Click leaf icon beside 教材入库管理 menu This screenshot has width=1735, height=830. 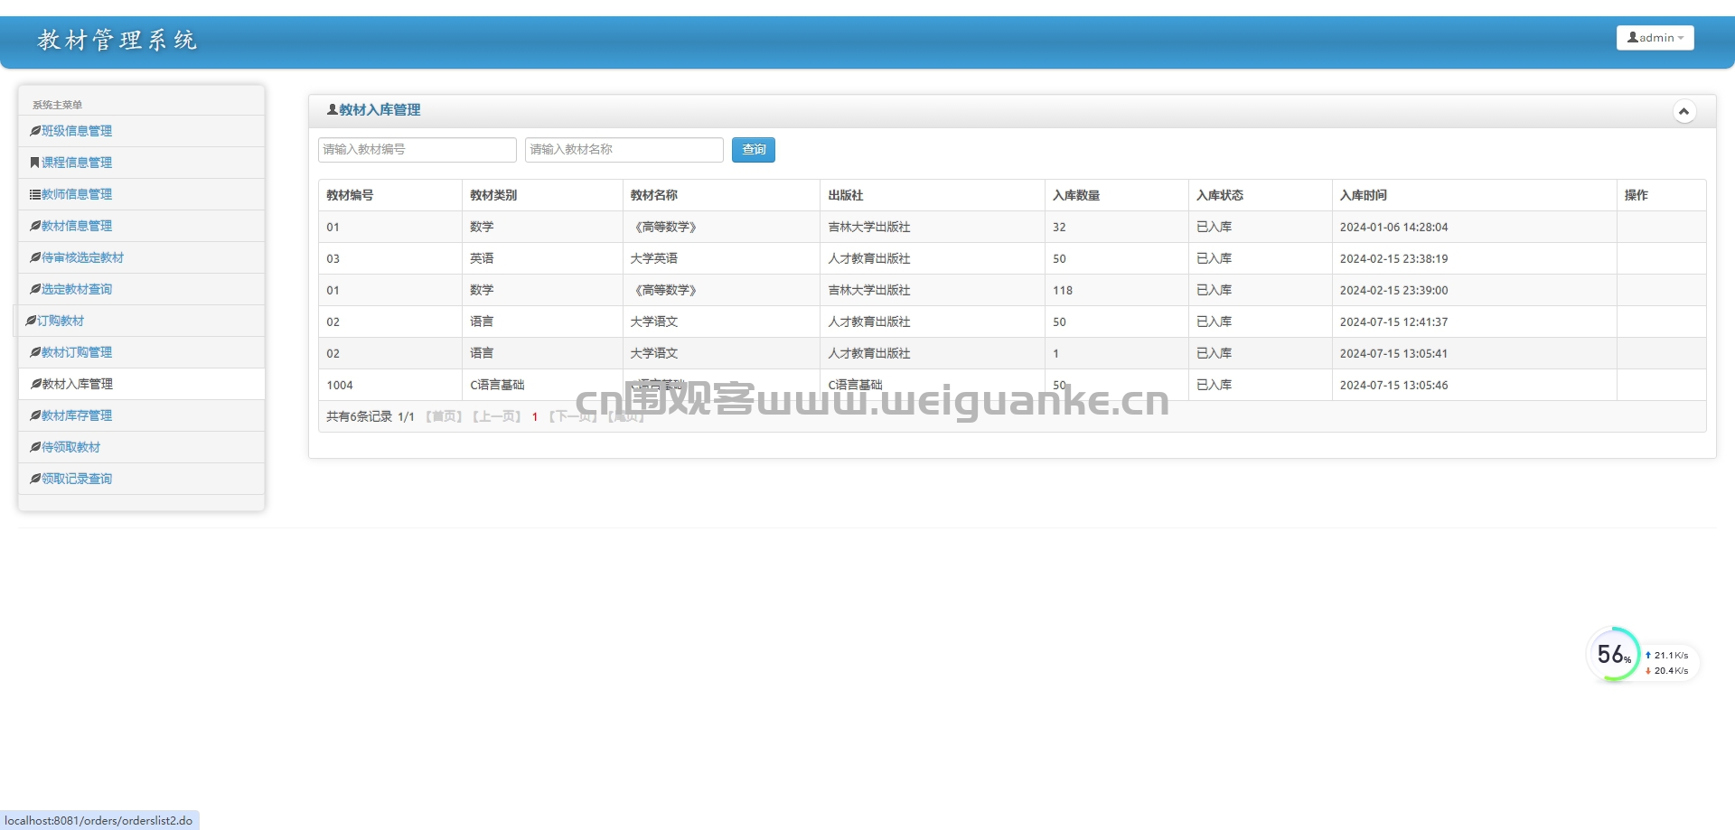(x=35, y=384)
